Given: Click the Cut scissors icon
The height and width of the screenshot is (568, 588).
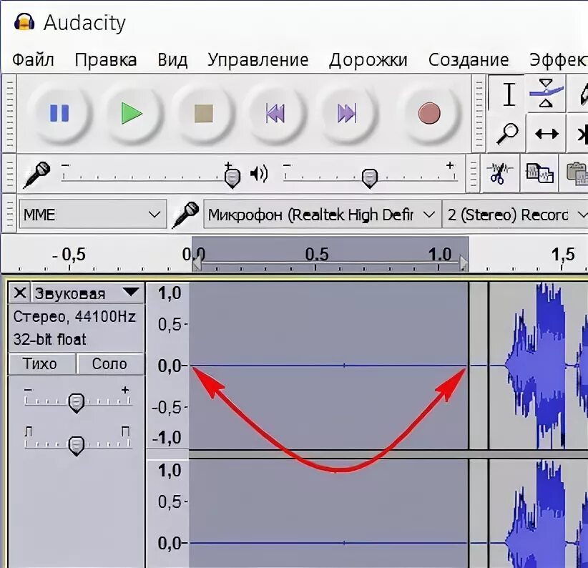Looking at the screenshot, I should [500, 173].
